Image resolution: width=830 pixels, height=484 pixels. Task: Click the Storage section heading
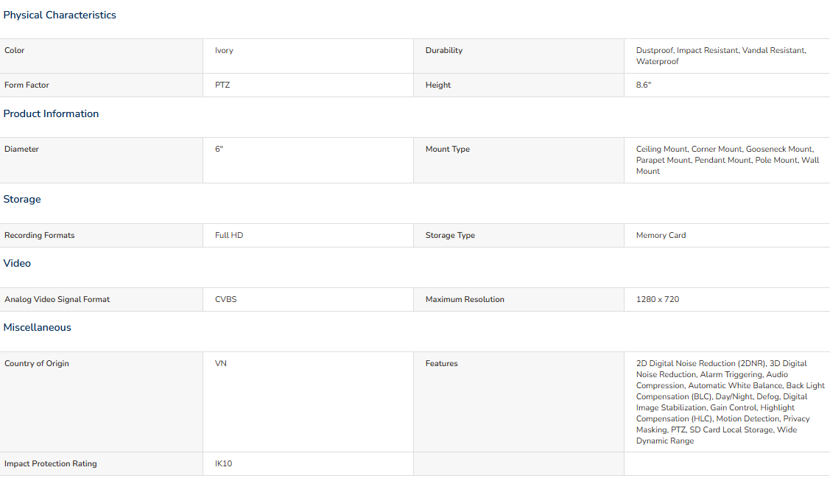pyautogui.click(x=22, y=199)
